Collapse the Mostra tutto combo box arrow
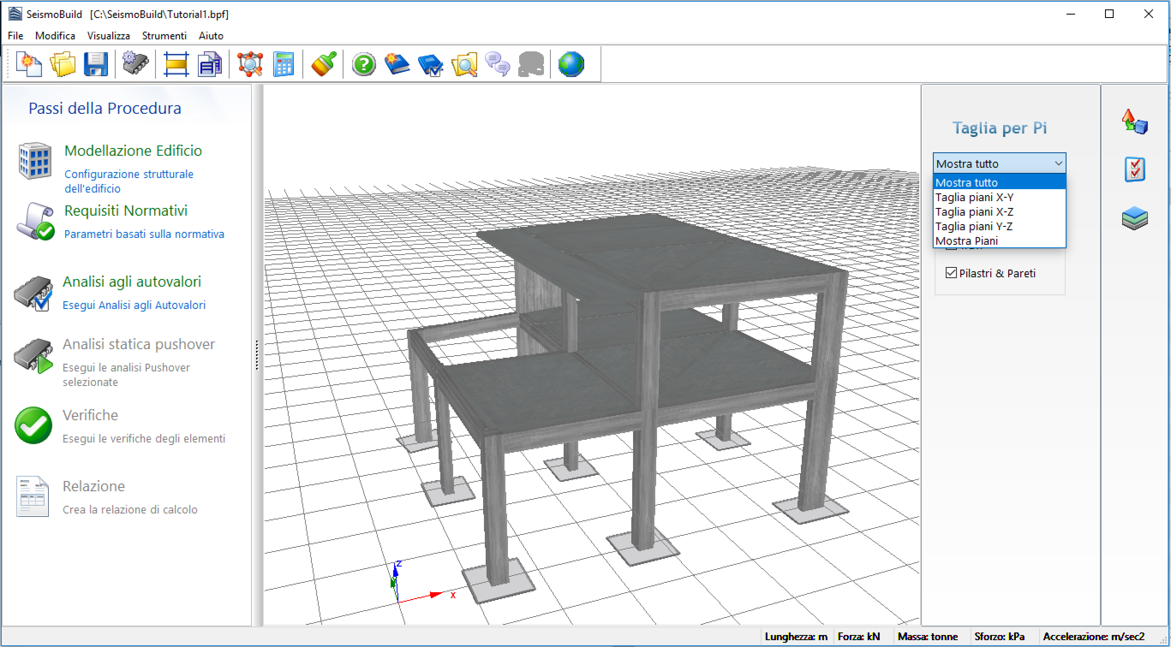 (x=1058, y=163)
